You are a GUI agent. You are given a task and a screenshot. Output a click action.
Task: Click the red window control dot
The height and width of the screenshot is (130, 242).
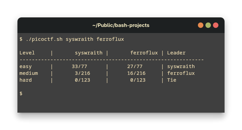click(216, 25)
